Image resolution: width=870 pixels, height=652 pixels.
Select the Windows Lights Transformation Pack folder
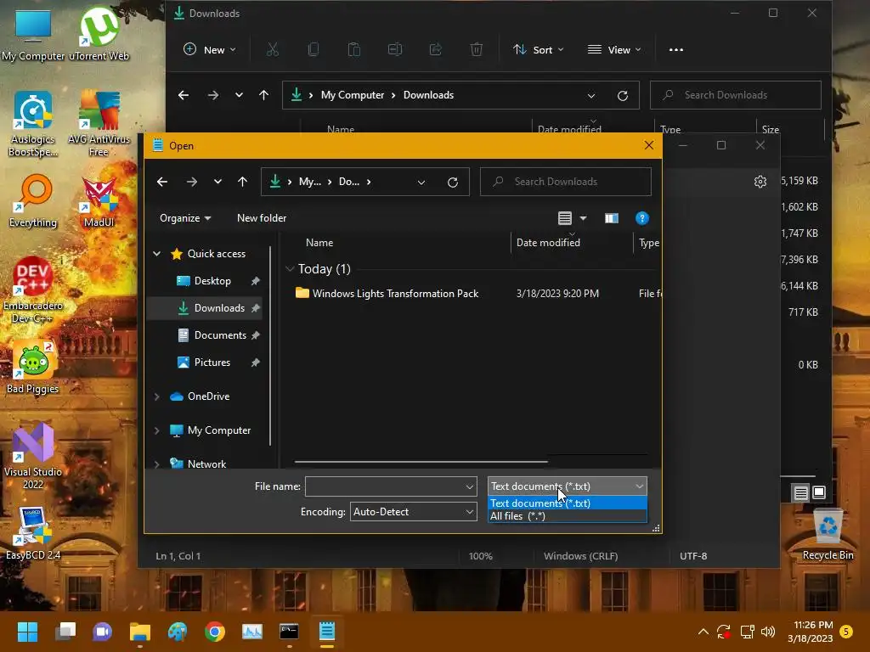(395, 293)
